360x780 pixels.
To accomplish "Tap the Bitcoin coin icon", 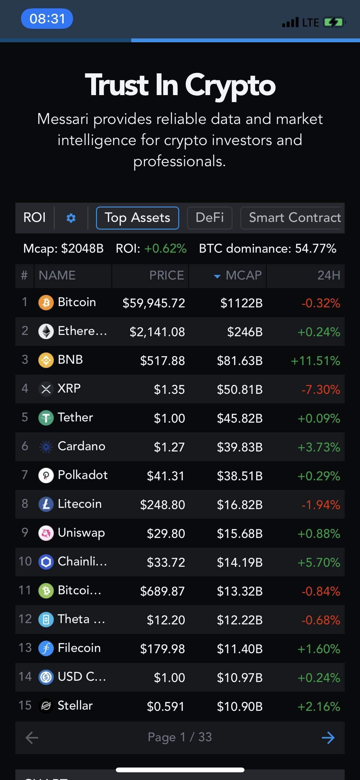I will coord(46,303).
